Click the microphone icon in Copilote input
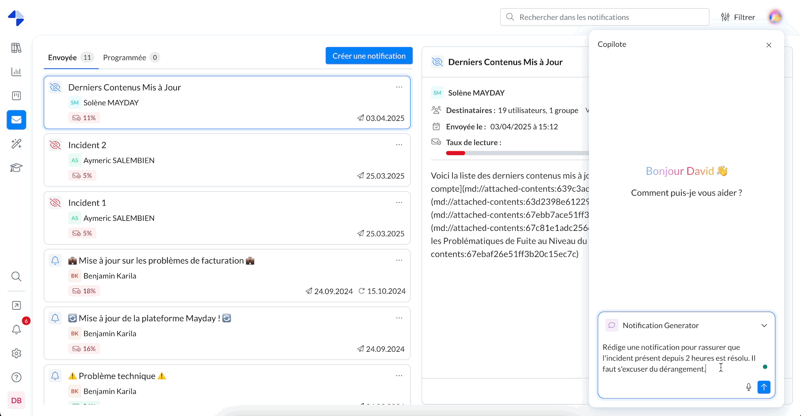801x416 pixels. pyautogui.click(x=749, y=387)
